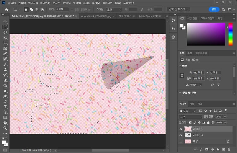
Task: Enable Add to selection mode
Action: click(31, 9)
